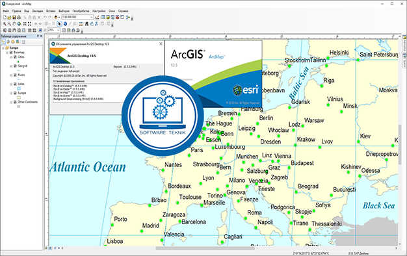This screenshot has height=256, width=407.
Task: Click the Other Continents gray symbol swatch
Action: coord(19,107)
